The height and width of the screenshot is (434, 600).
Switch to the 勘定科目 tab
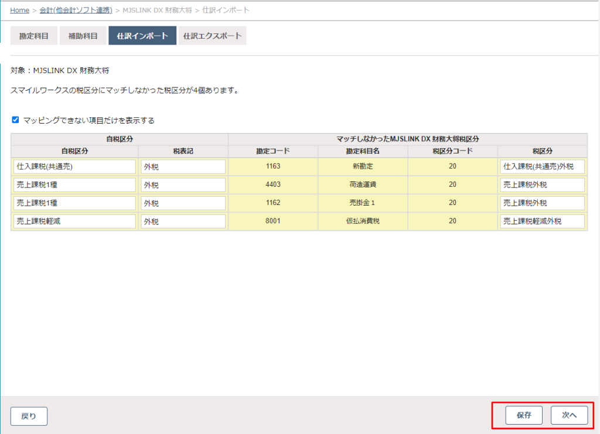click(33, 36)
